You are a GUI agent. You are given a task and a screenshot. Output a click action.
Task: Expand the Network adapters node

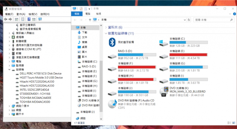9,106
